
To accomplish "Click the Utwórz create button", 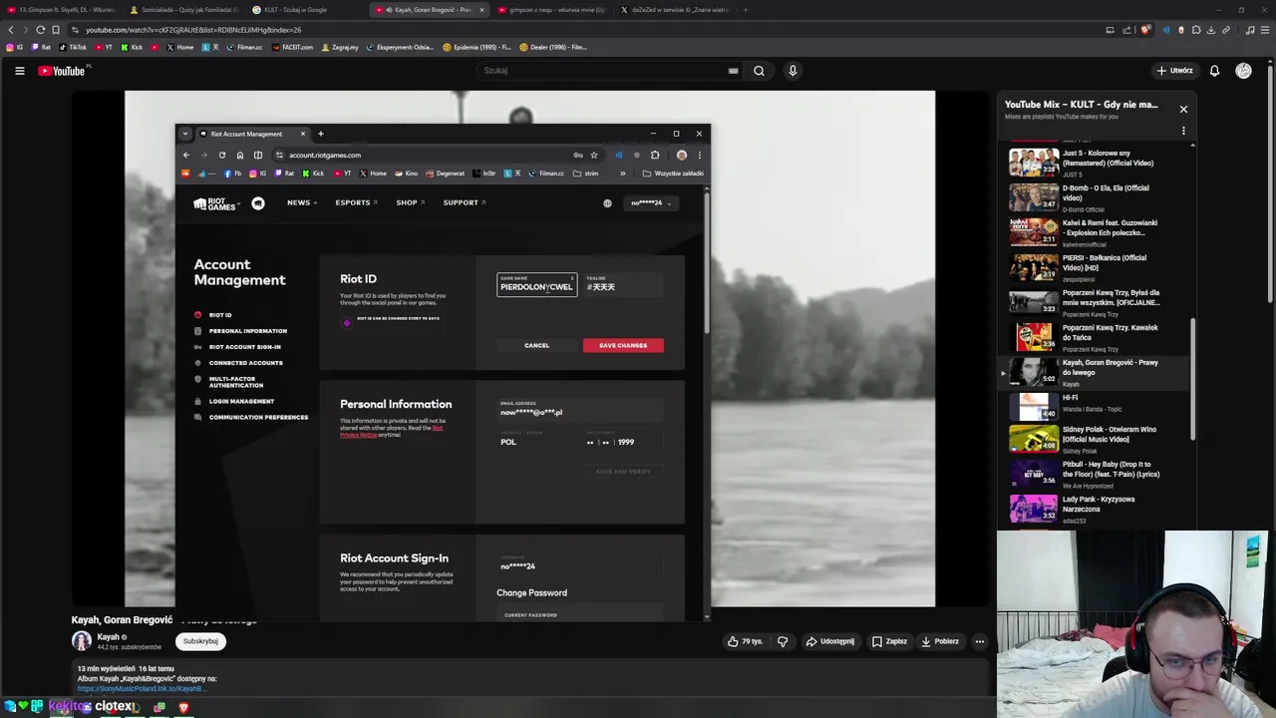I will 1174,71.
